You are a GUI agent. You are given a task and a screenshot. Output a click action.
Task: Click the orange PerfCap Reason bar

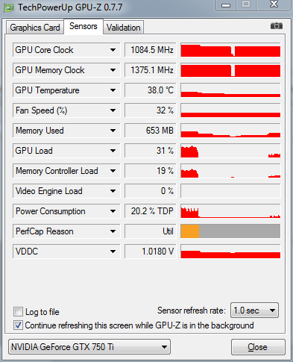click(x=190, y=231)
